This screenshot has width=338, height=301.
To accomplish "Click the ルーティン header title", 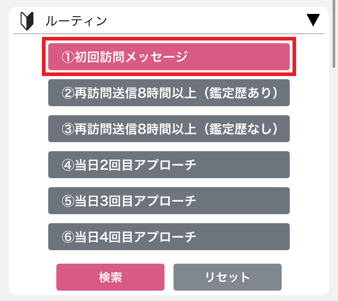I will tap(76, 21).
